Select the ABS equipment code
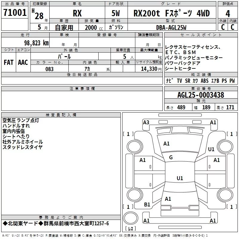This screenshot has height=239, width=239. 205,81
